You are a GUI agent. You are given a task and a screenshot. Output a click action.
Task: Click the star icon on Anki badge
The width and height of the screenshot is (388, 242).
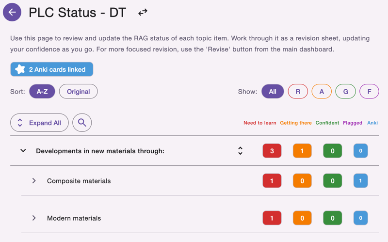(x=20, y=69)
